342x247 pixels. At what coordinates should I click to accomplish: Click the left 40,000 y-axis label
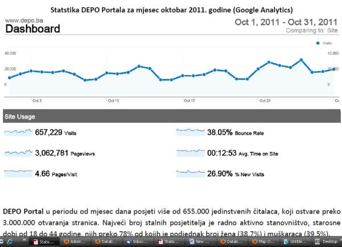[x=10, y=53]
